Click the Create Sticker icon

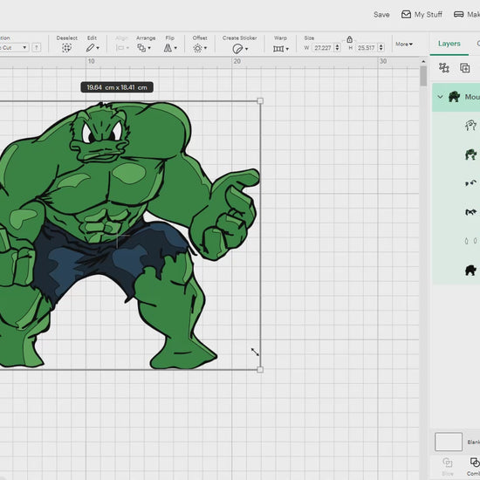point(237,49)
